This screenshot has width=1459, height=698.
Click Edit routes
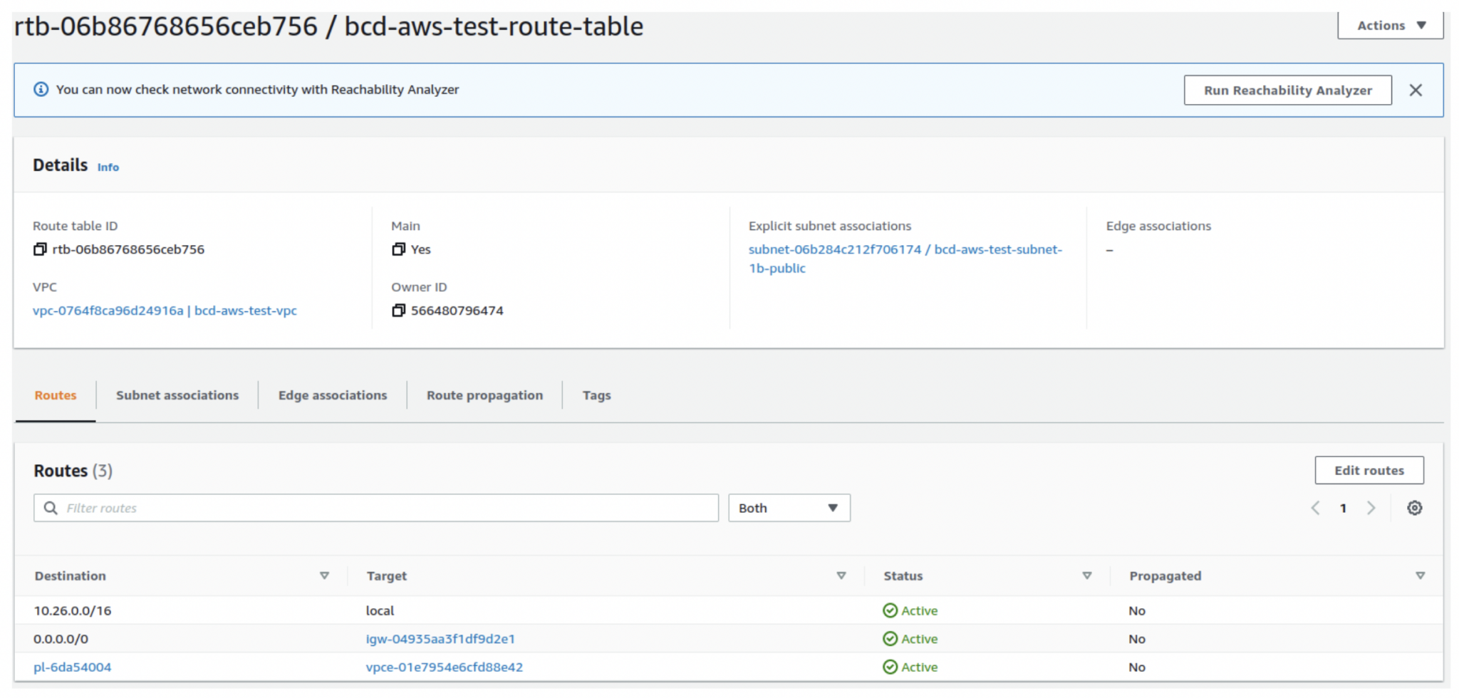[1369, 470]
